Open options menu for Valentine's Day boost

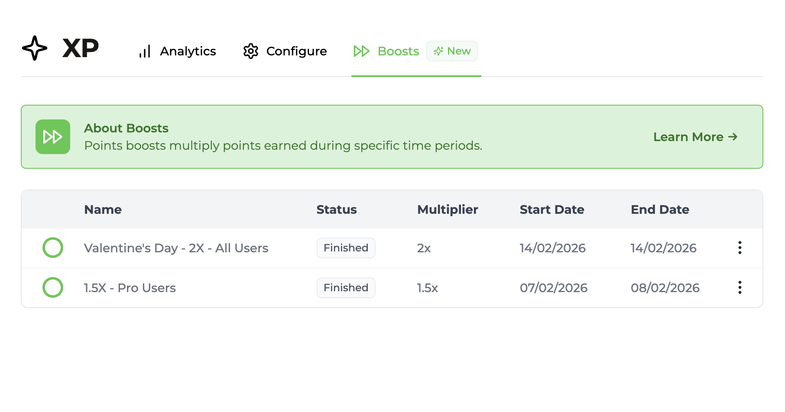pyautogui.click(x=740, y=248)
